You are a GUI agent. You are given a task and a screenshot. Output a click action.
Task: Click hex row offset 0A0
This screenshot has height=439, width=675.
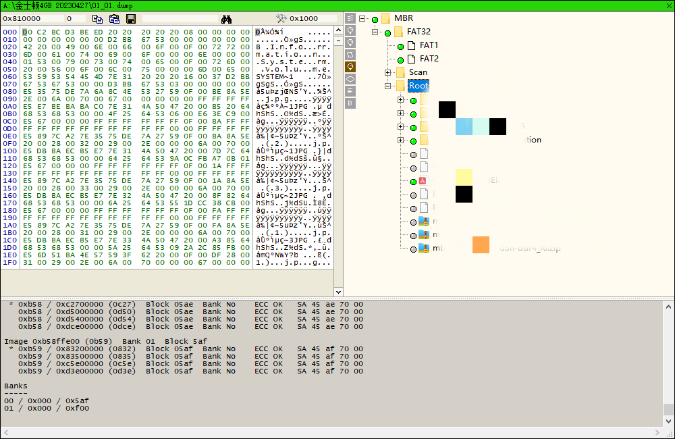pos(10,107)
